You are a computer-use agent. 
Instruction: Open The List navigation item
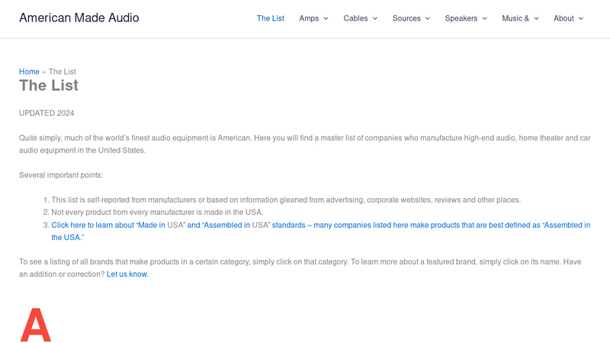coord(270,18)
